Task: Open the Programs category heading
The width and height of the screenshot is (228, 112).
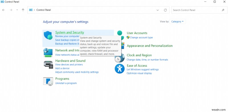Action: click(62, 79)
